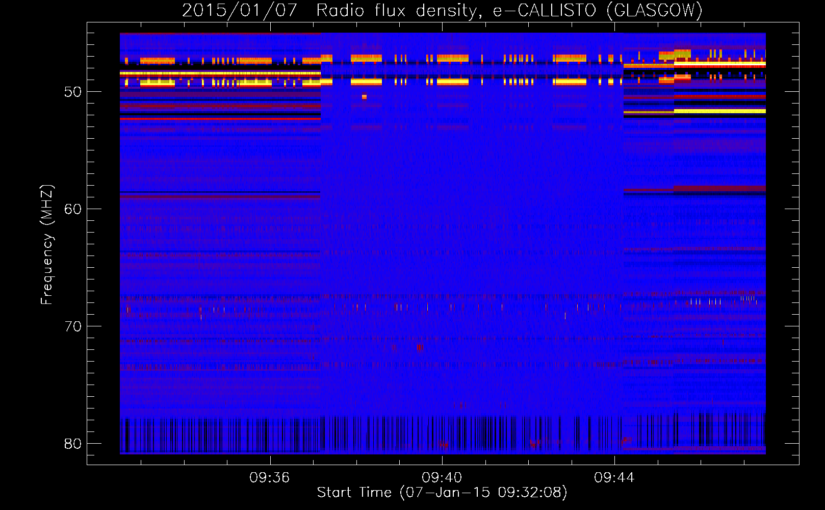The height and width of the screenshot is (510, 825).
Task: Select the 'Frequency (MHZ)' axis label
Action: 47,245
